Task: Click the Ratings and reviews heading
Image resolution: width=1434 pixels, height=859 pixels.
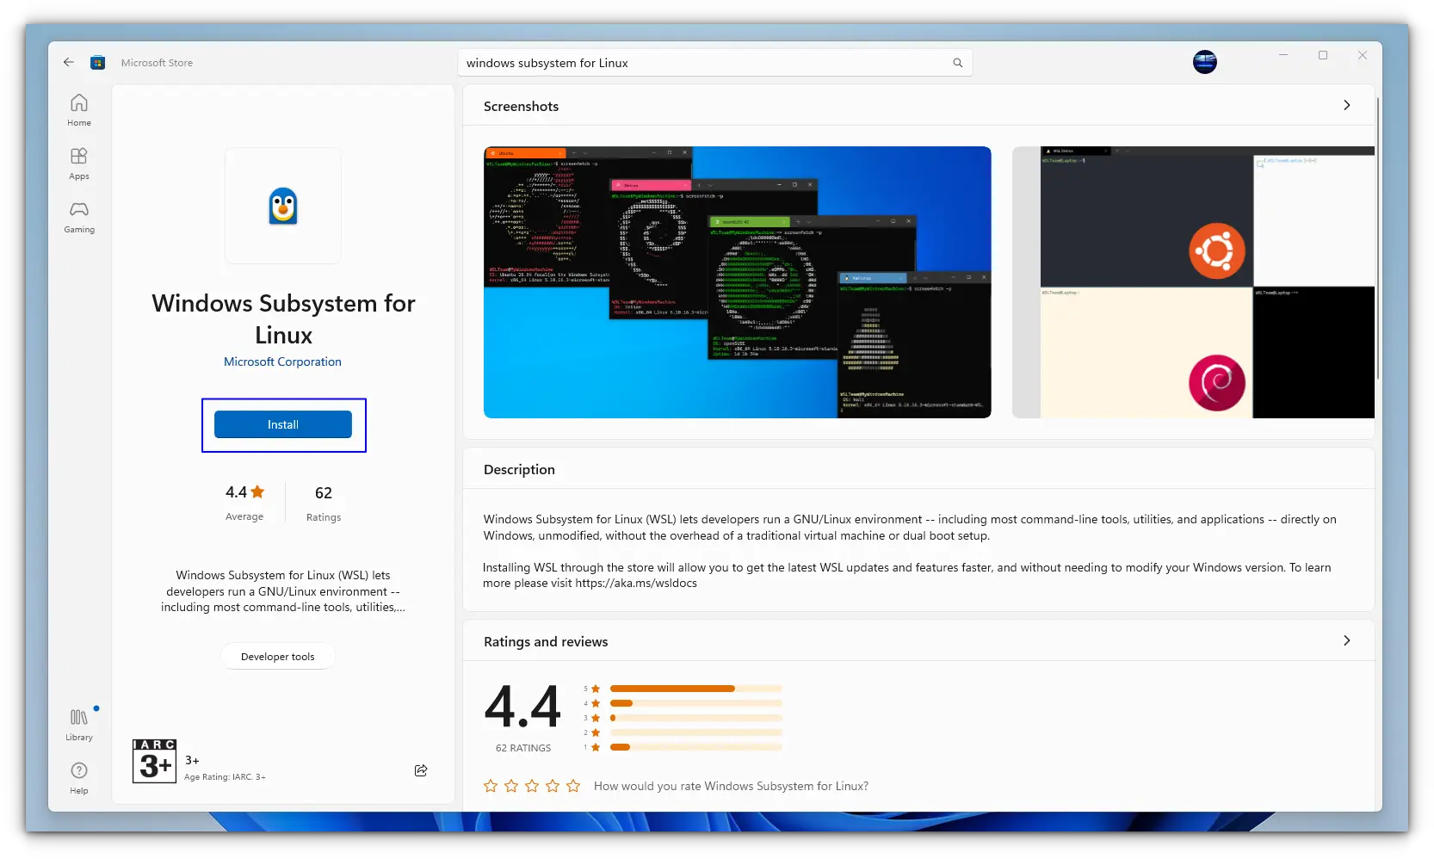Action: 546,641
